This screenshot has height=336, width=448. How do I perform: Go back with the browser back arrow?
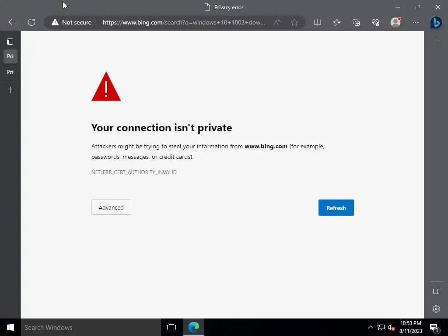pyautogui.click(x=12, y=22)
